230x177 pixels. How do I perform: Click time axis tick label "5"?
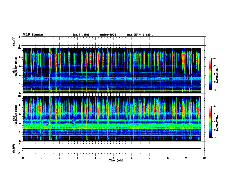coord(114,158)
